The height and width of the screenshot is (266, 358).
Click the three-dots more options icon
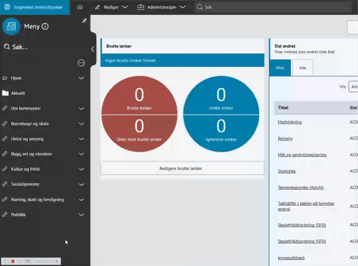click(x=81, y=63)
